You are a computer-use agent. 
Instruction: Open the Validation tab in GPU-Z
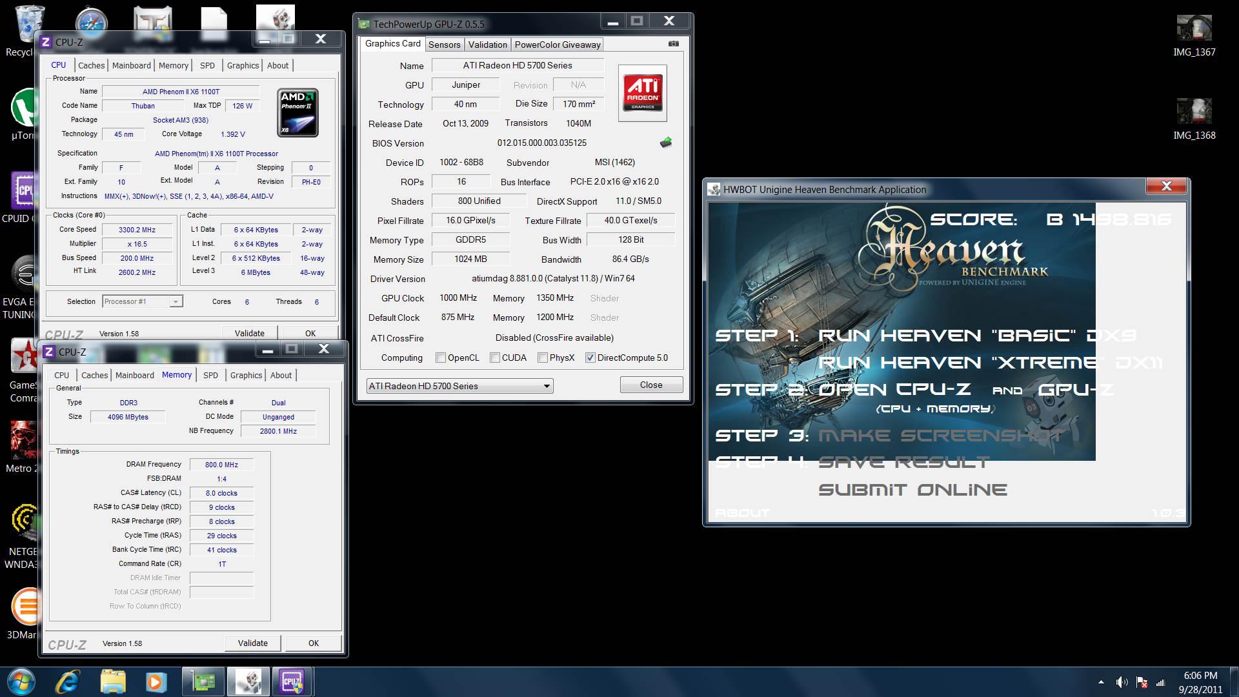(x=487, y=45)
